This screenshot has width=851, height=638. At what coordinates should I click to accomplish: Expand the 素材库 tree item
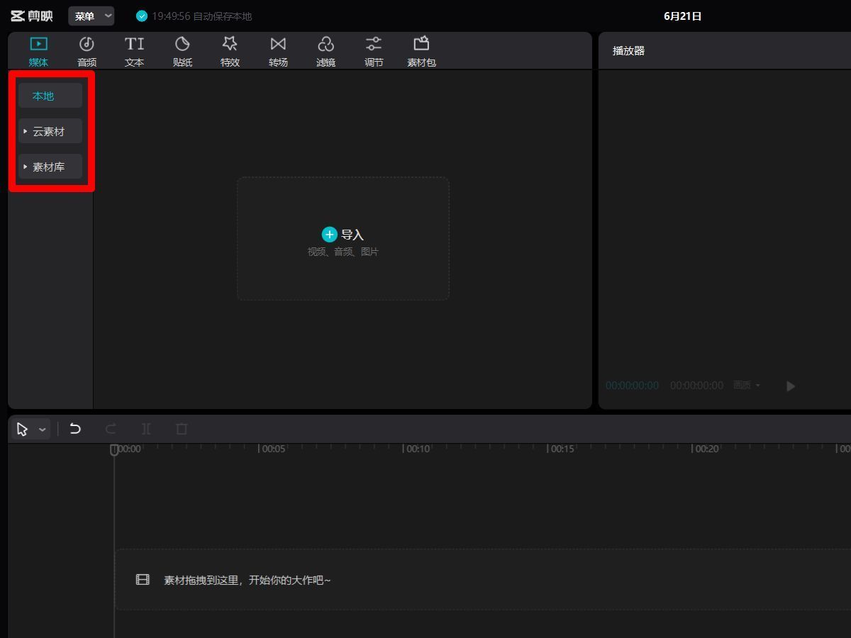(x=26, y=167)
